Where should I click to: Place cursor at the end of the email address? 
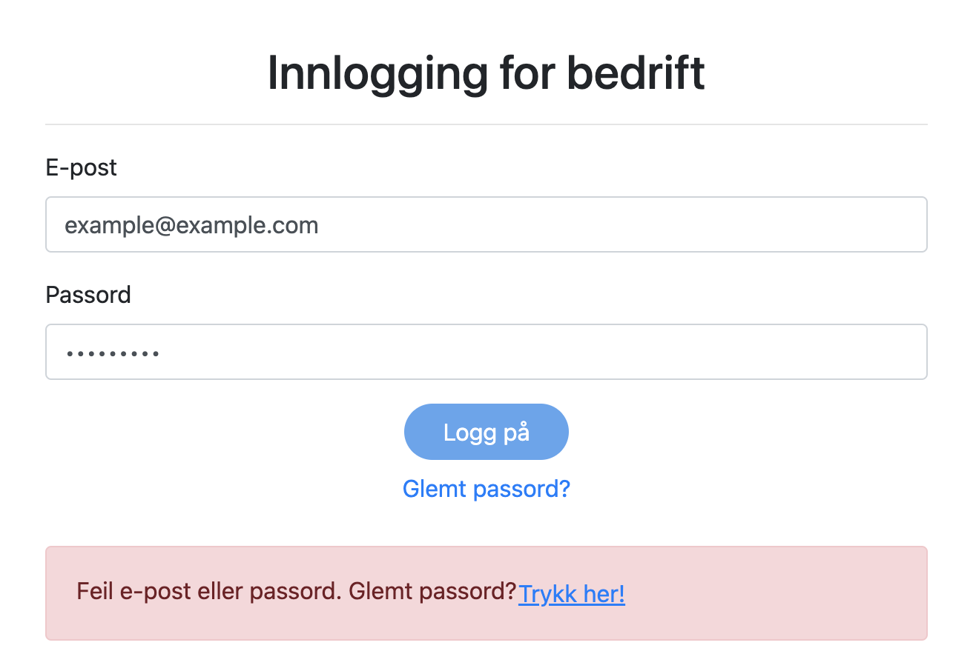[320, 225]
